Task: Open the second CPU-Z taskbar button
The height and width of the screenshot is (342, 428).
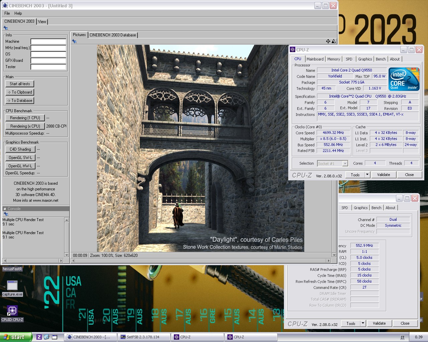Action: [x=251, y=337]
